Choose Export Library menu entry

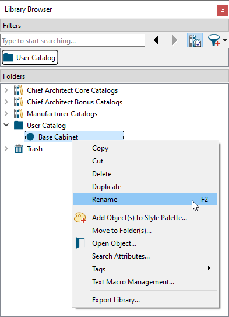click(145, 300)
